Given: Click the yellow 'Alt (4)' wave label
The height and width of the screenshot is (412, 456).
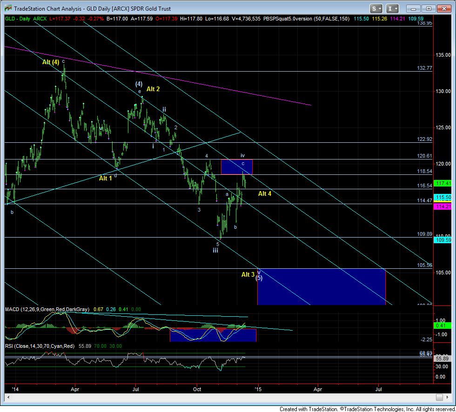Looking at the screenshot, I should 51,62.
